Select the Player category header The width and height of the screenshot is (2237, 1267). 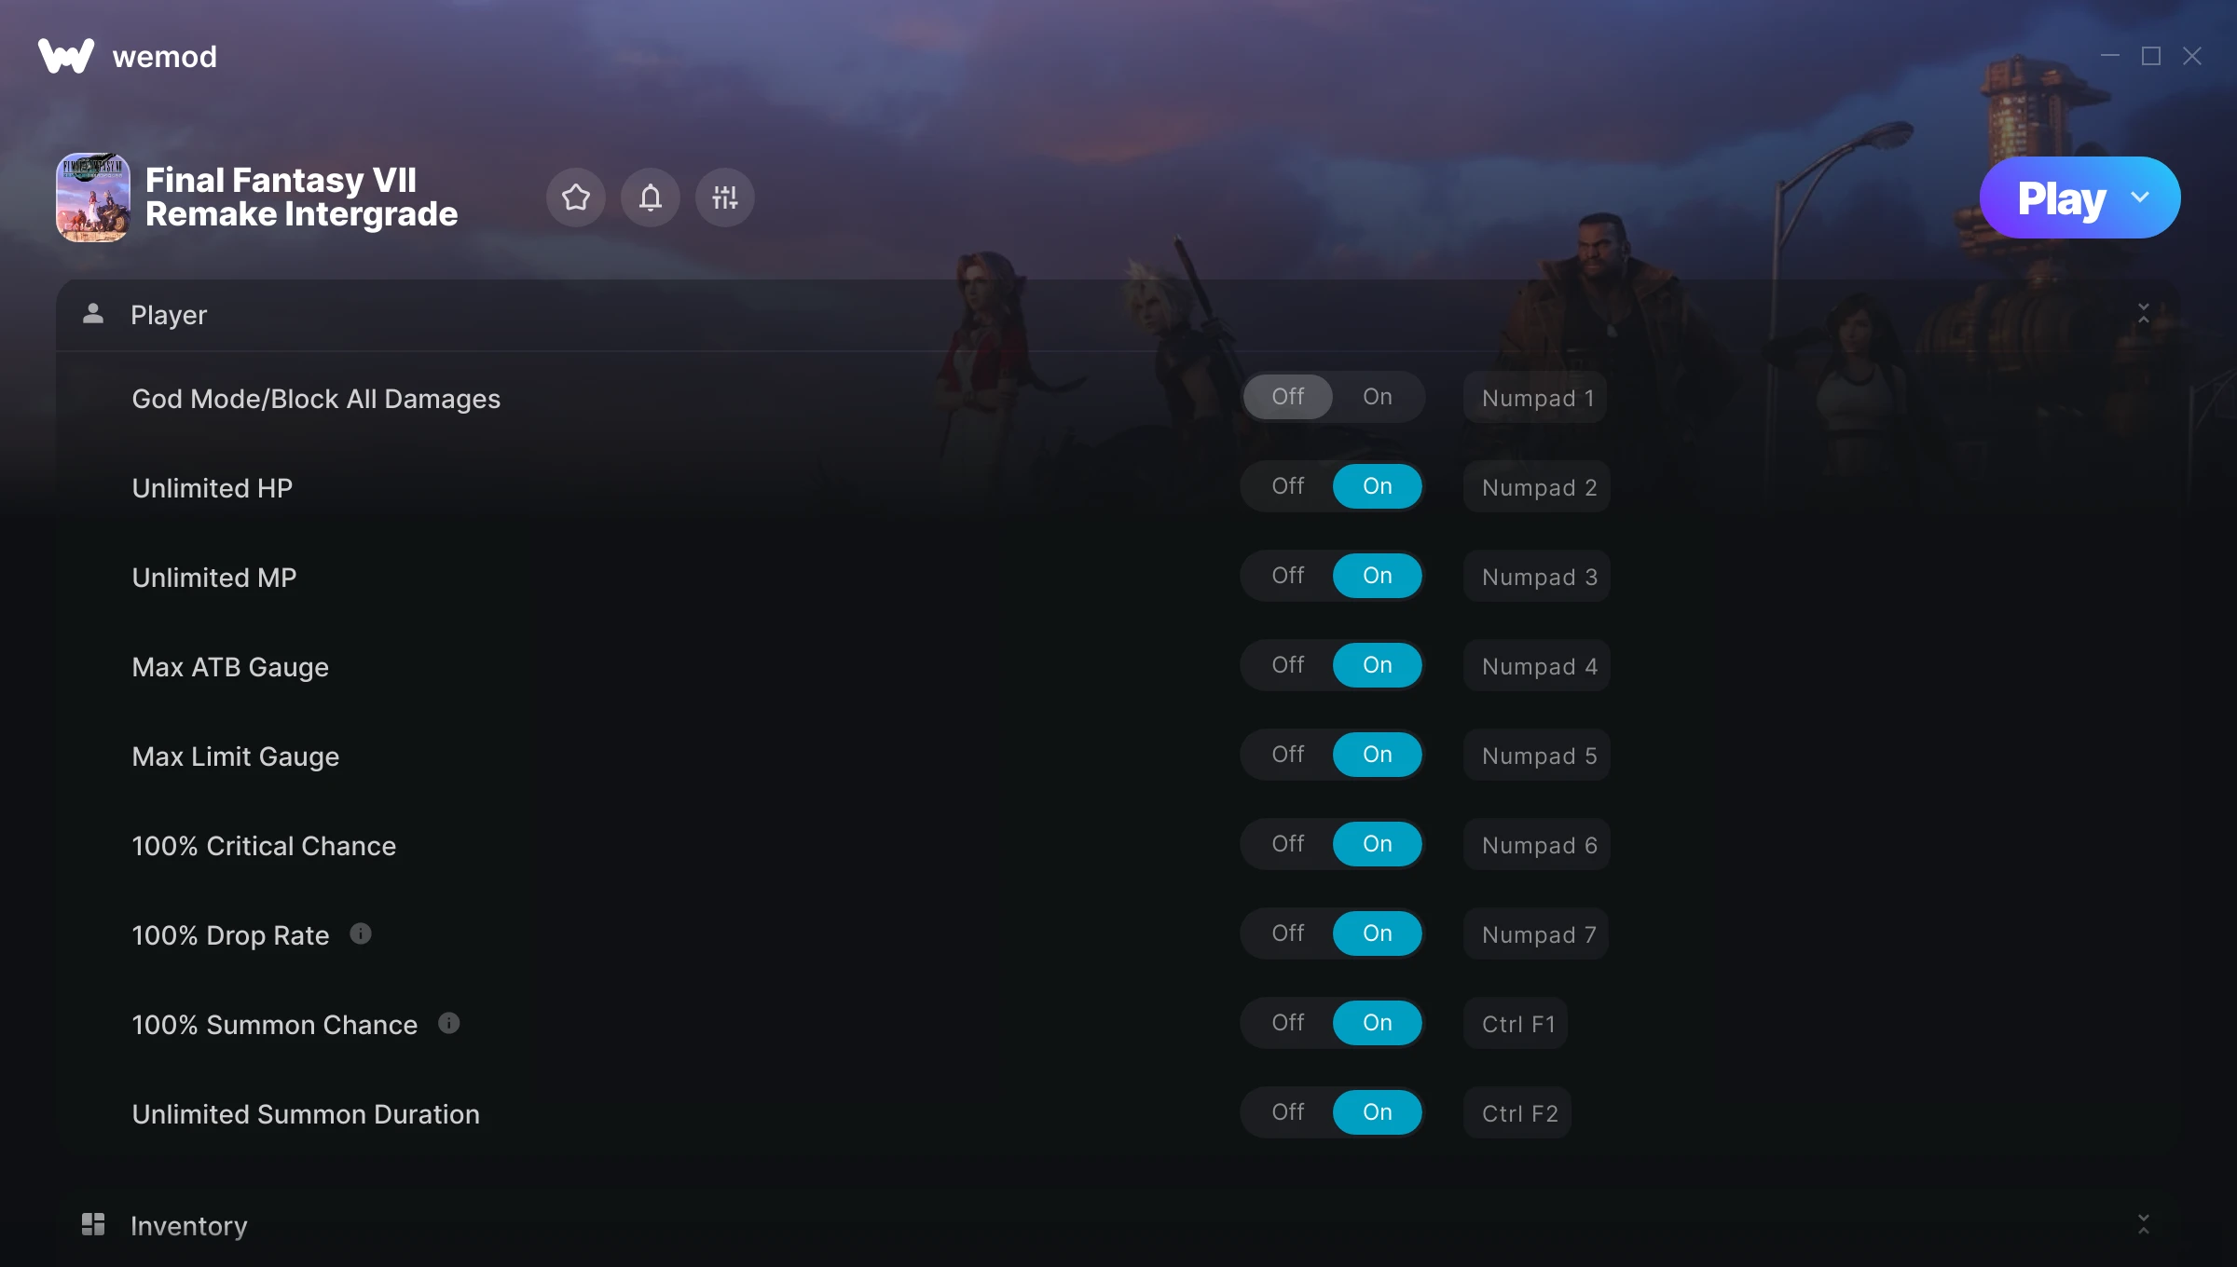coord(1118,315)
